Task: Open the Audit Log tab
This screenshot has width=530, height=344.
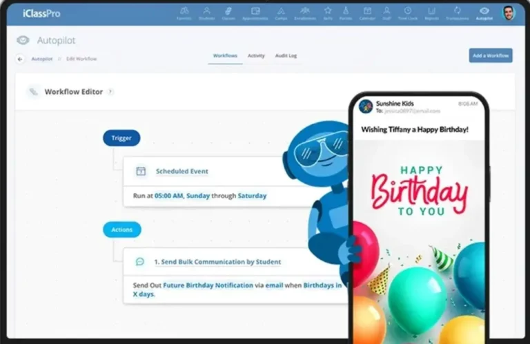Action: pyautogui.click(x=286, y=55)
